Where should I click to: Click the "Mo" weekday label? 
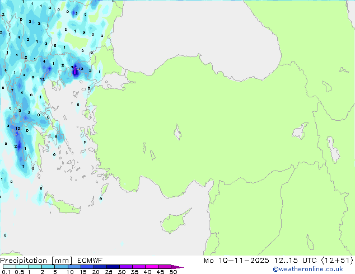tap(208, 261)
